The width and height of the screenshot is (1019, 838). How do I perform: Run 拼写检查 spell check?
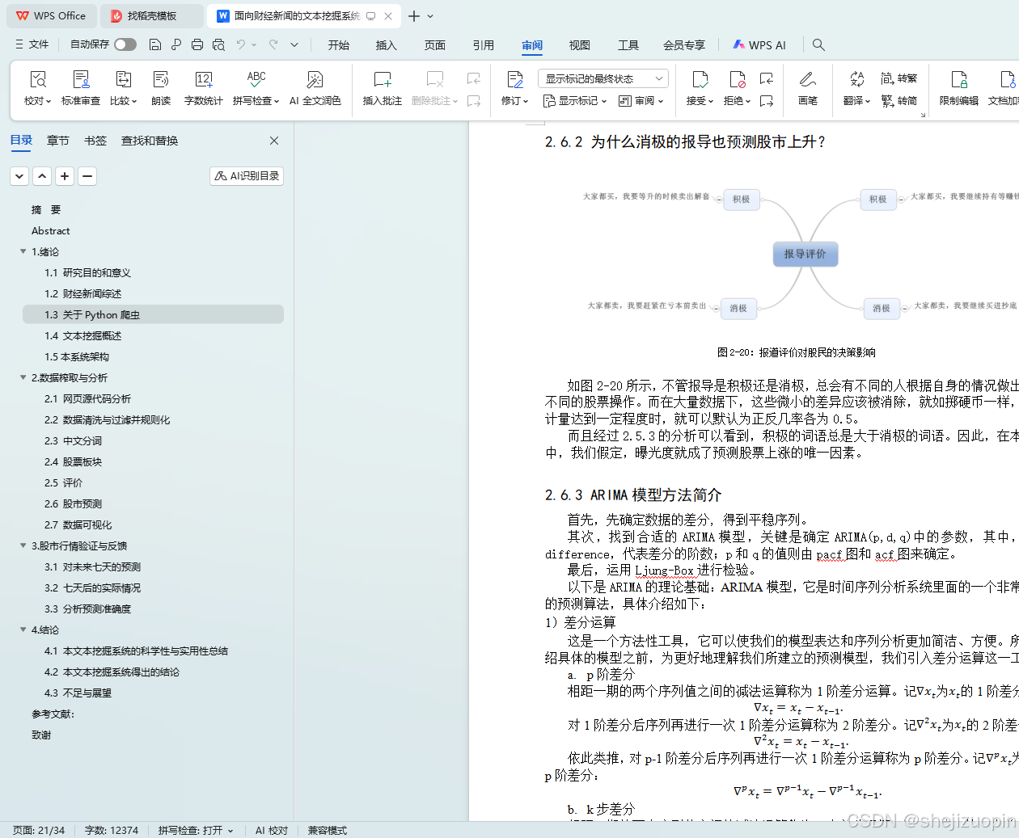256,89
